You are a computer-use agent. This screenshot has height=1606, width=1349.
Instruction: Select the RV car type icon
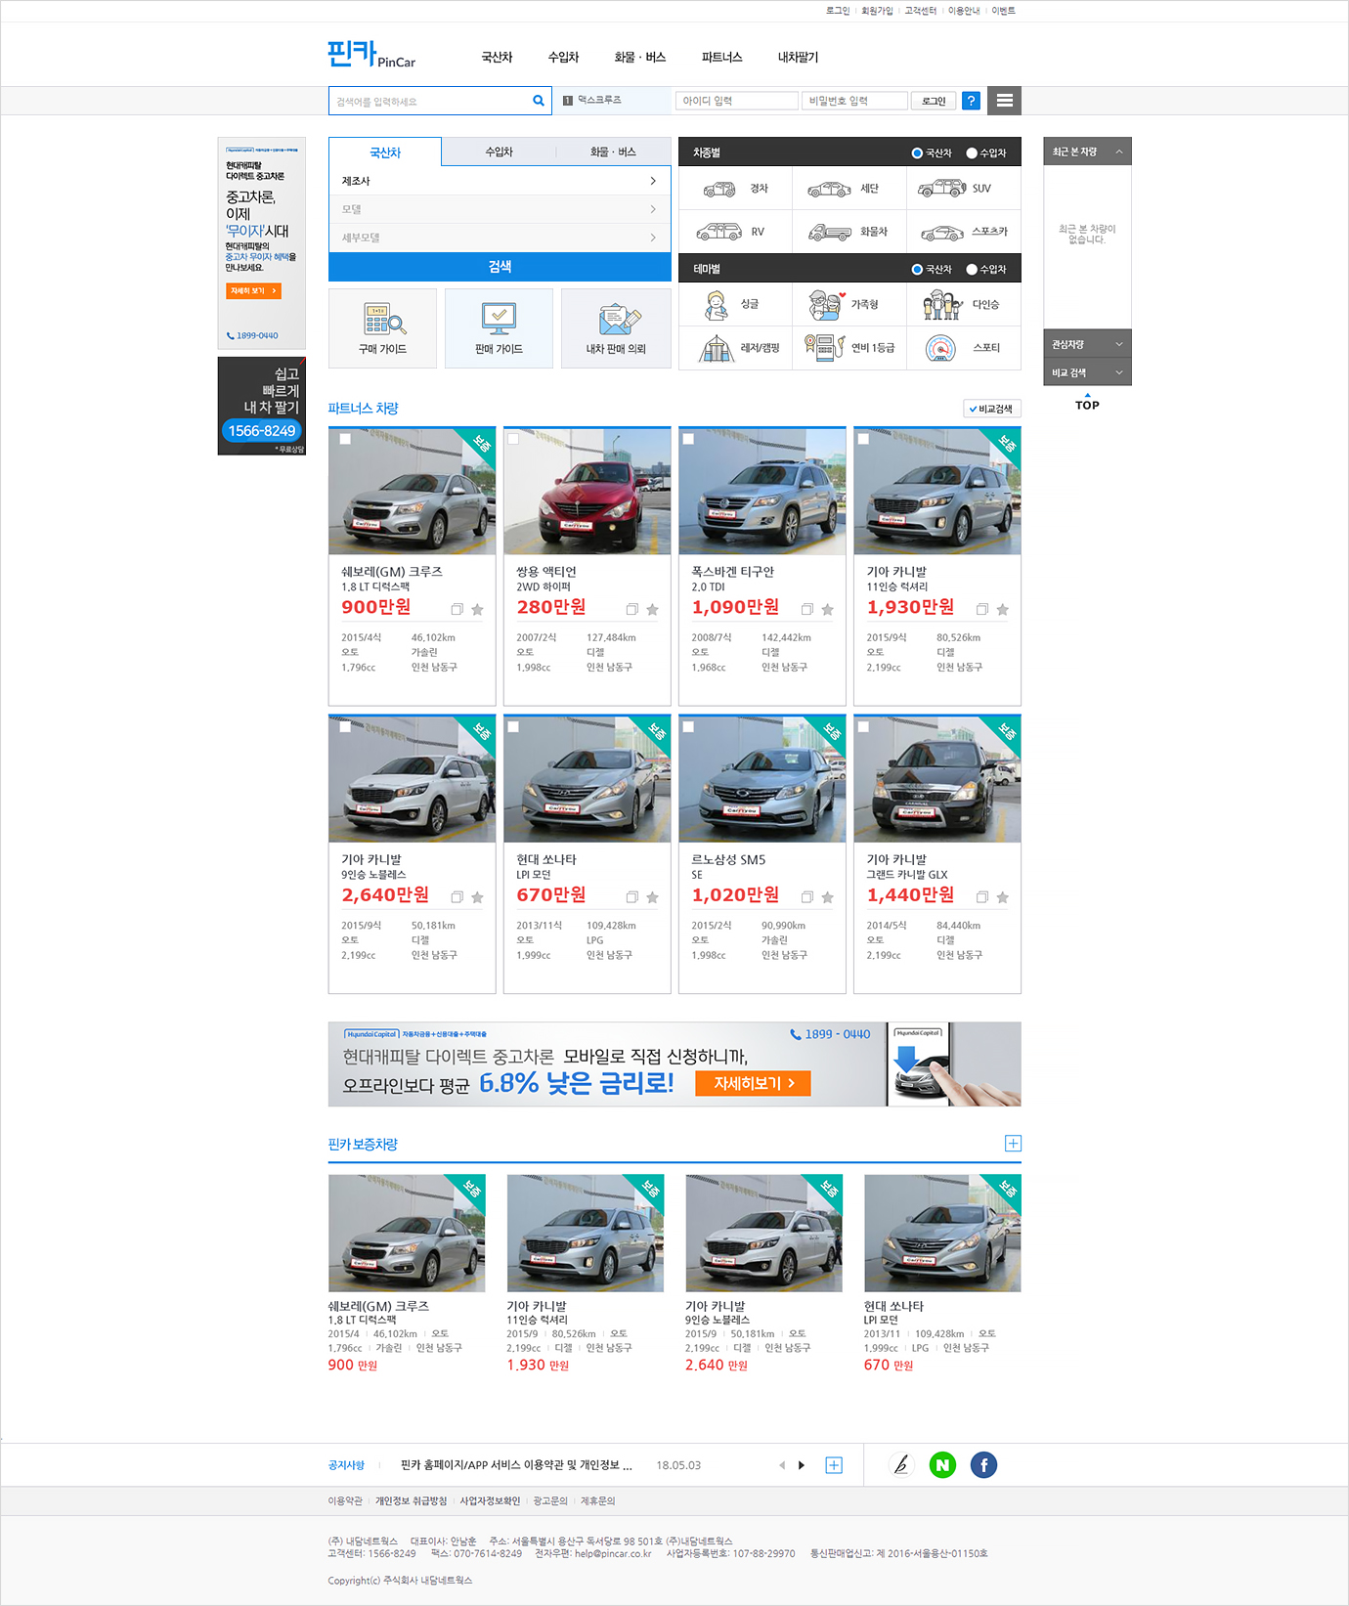[x=719, y=232]
